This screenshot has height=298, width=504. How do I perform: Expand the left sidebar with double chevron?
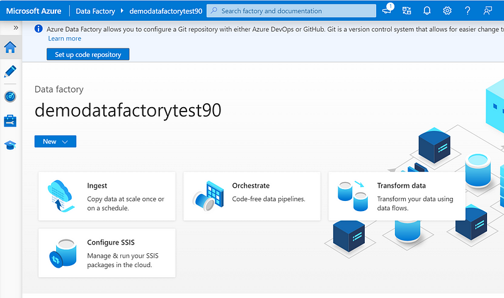pos(16,28)
